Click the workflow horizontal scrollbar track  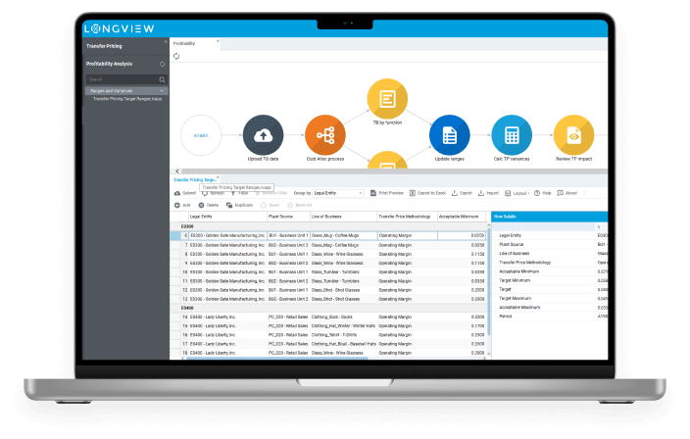coord(394,171)
